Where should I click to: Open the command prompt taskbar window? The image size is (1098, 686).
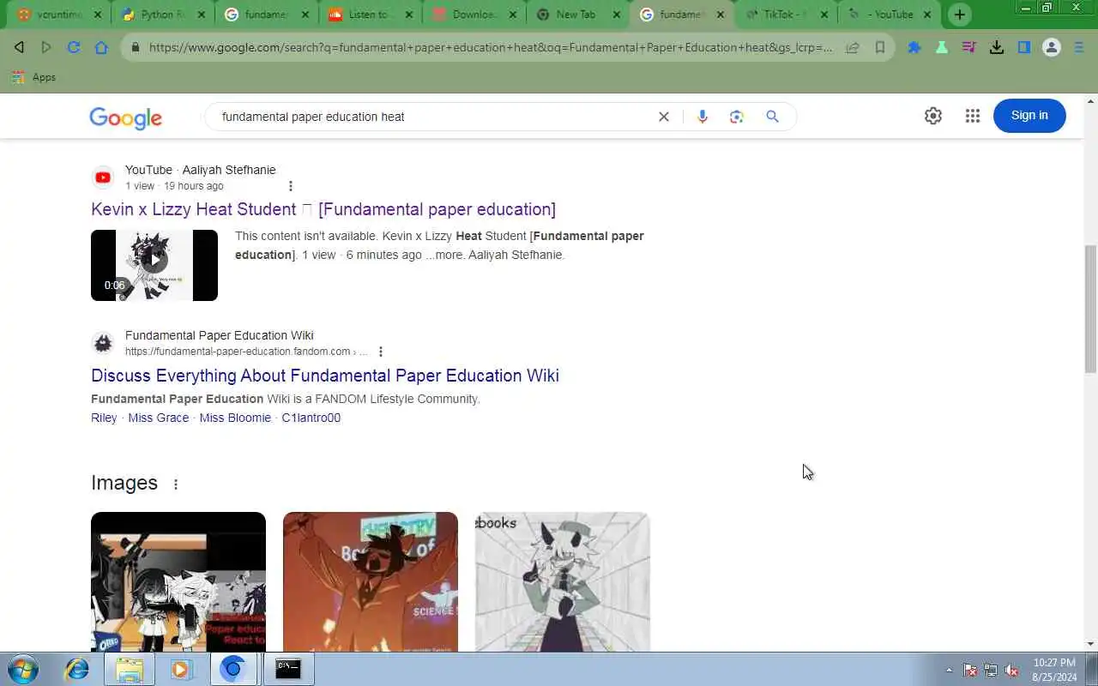[x=288, y=669]
